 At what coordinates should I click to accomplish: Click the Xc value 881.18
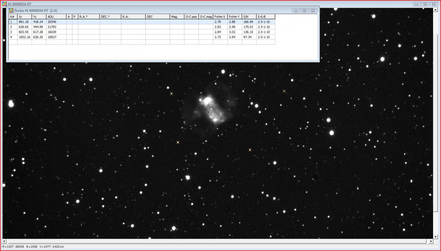23,22
